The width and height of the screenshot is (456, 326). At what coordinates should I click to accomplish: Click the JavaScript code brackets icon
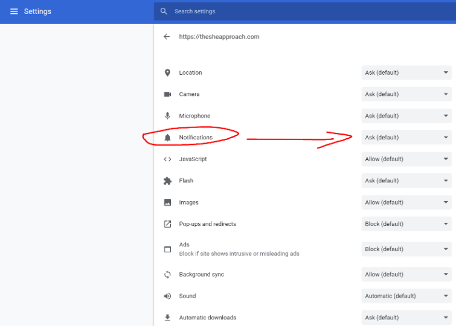point(167,159)
